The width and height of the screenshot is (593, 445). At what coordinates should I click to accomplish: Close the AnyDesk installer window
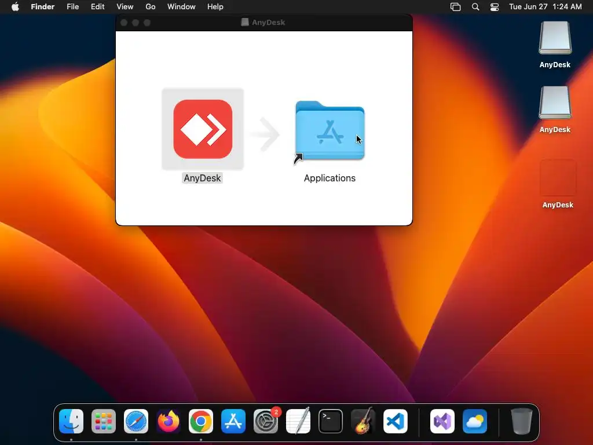point(124,23)
